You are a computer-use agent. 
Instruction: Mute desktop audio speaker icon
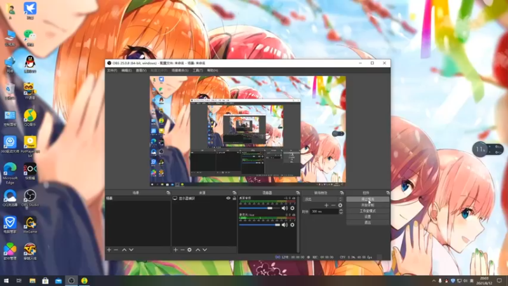284,208
